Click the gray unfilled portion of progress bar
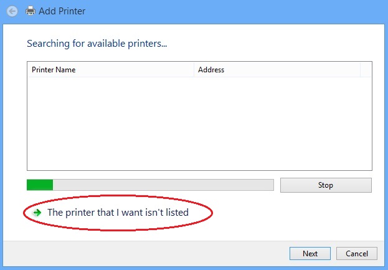The height and width of the screenshot is (270, 388). pyautogui.click(x=163, y=185)
